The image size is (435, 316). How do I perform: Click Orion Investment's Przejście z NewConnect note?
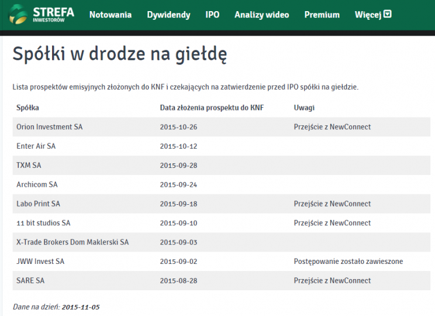tap(332, 127)
